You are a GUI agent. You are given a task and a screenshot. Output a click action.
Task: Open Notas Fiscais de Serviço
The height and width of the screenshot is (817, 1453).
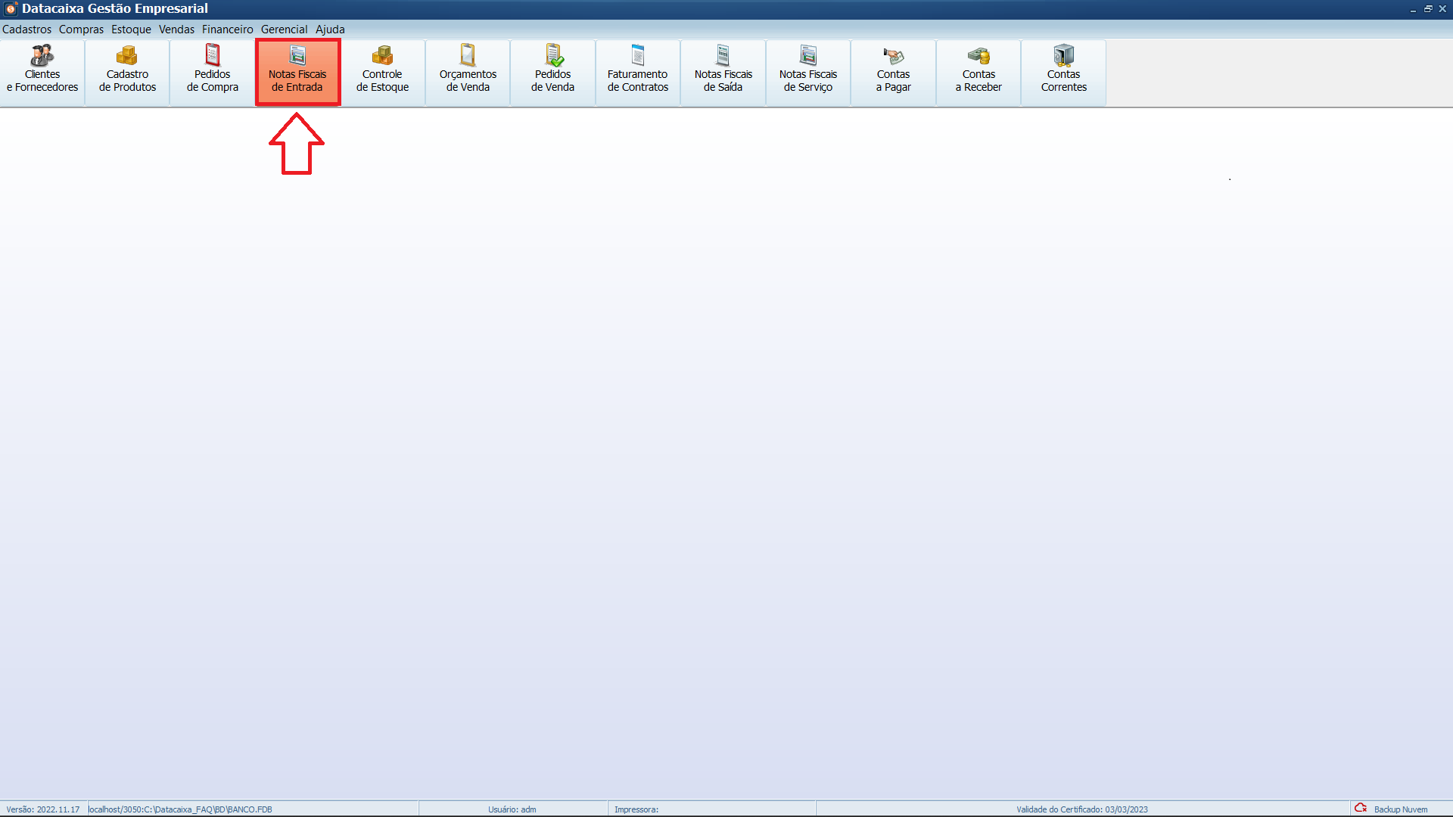click(x=808, y=73)
